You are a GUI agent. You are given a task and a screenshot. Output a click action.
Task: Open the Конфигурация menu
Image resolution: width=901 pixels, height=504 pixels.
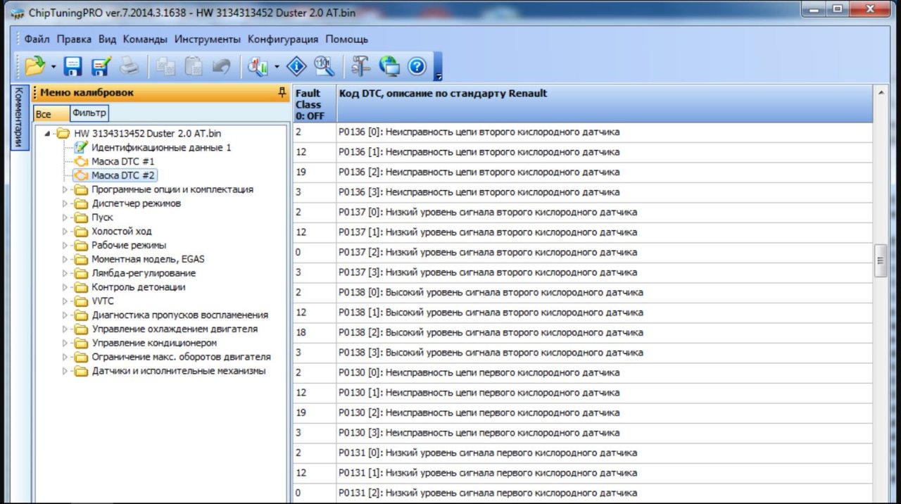282,39
